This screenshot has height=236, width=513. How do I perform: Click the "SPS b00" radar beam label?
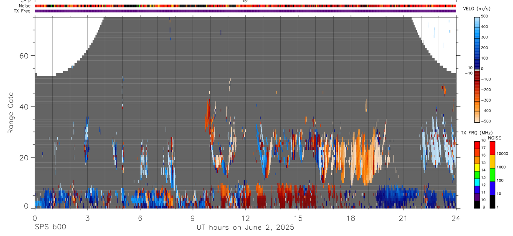tap(50, 227)
